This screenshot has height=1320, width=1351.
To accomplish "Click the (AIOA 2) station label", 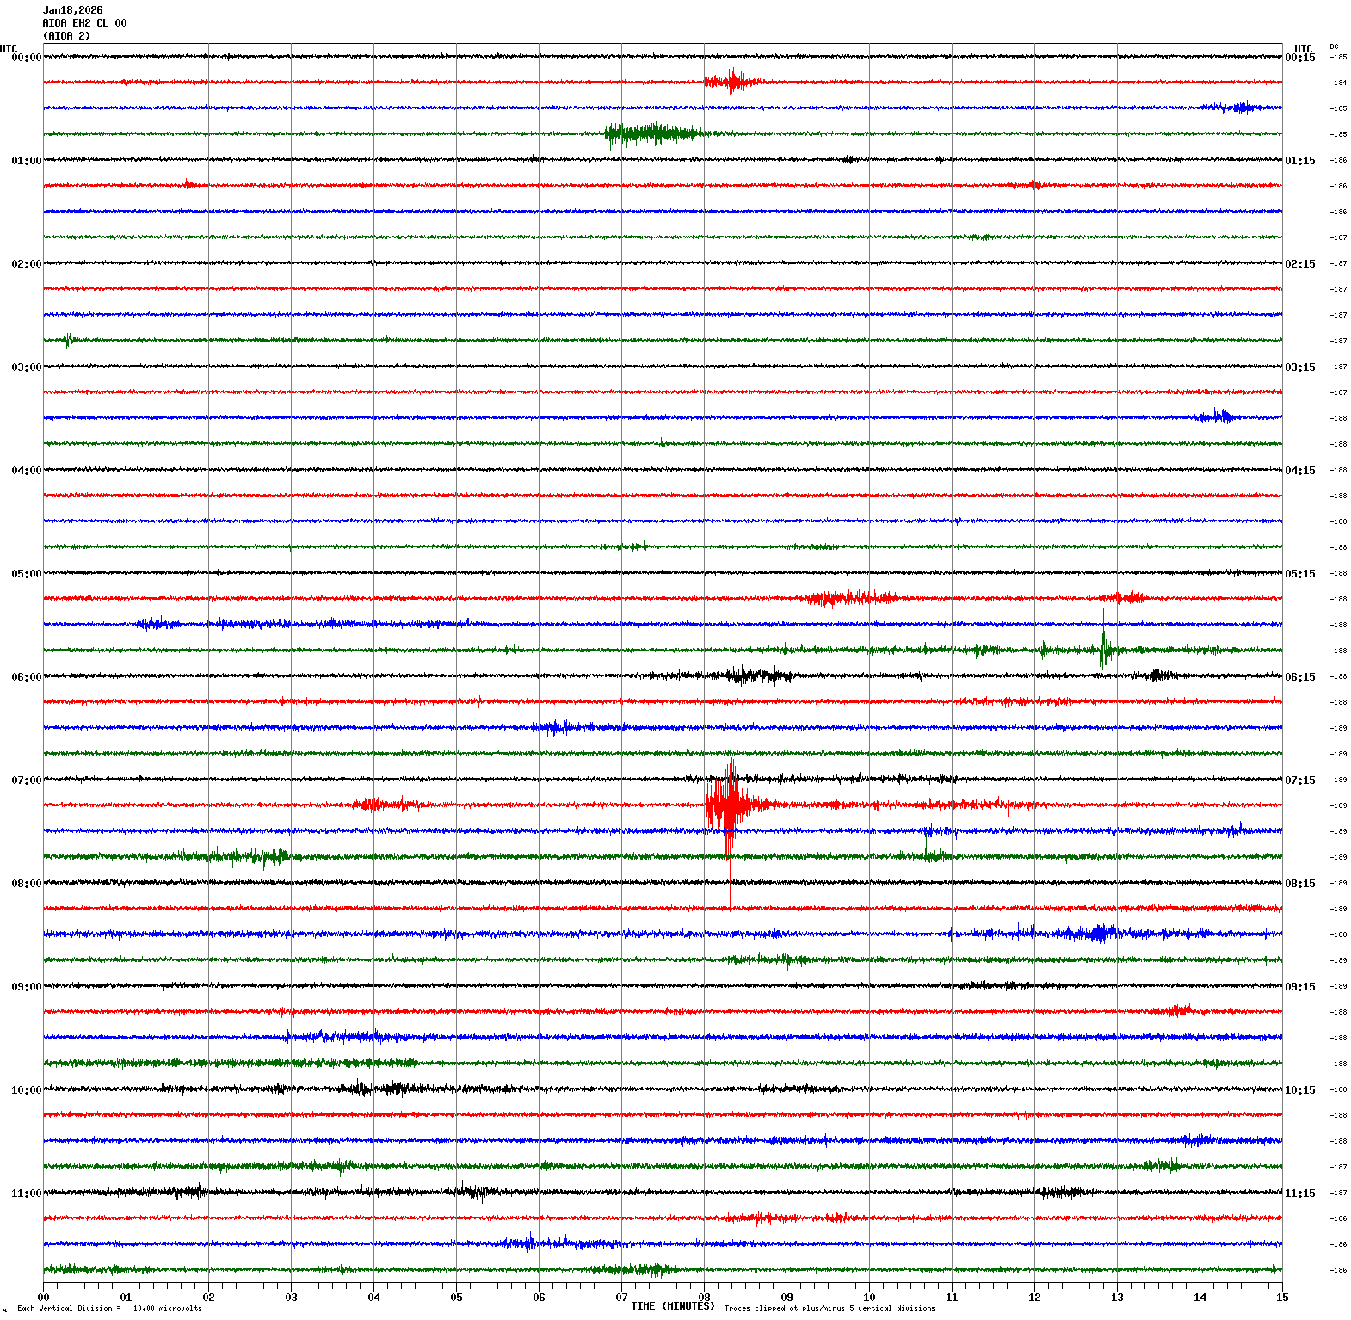I will [x=66, y=36].
